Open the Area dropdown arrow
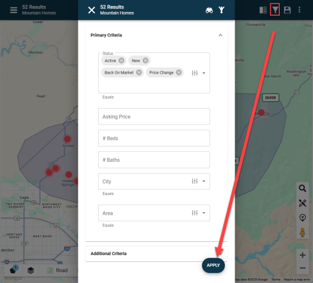This screenshot has height=283, width=313. point(204,213)
